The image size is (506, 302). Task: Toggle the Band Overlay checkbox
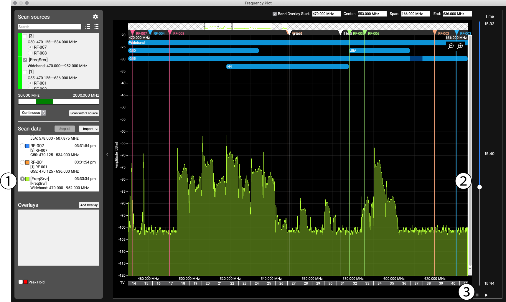275,14
